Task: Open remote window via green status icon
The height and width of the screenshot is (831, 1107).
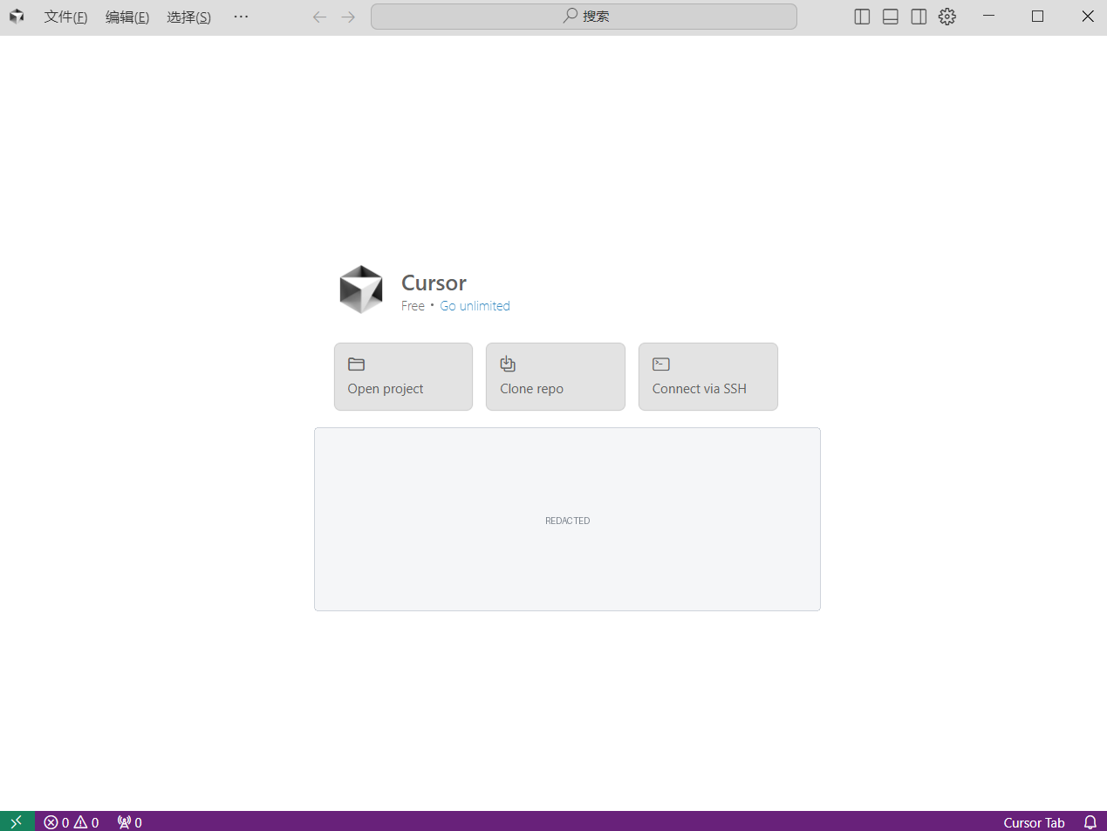Action: [x=17, y=821]
